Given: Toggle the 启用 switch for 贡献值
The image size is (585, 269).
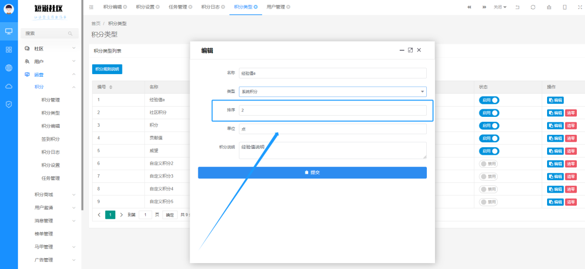Looking at the screenshot, I should [x=489, y=138].
